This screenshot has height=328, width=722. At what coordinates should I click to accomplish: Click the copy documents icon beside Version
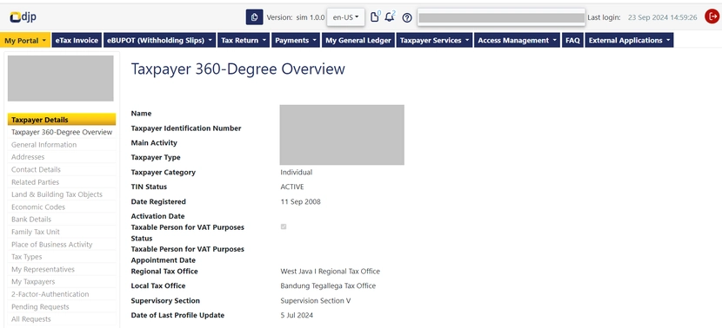point(254,17)
